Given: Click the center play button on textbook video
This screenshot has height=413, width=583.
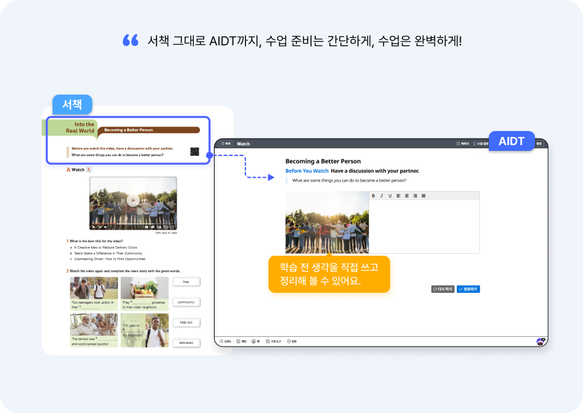Looking at the screenshot, I should pyautogui.click(x=133, y=200).
